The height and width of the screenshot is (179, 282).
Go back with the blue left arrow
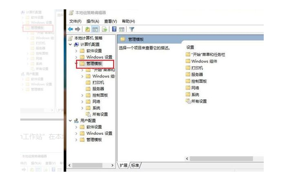71,29
